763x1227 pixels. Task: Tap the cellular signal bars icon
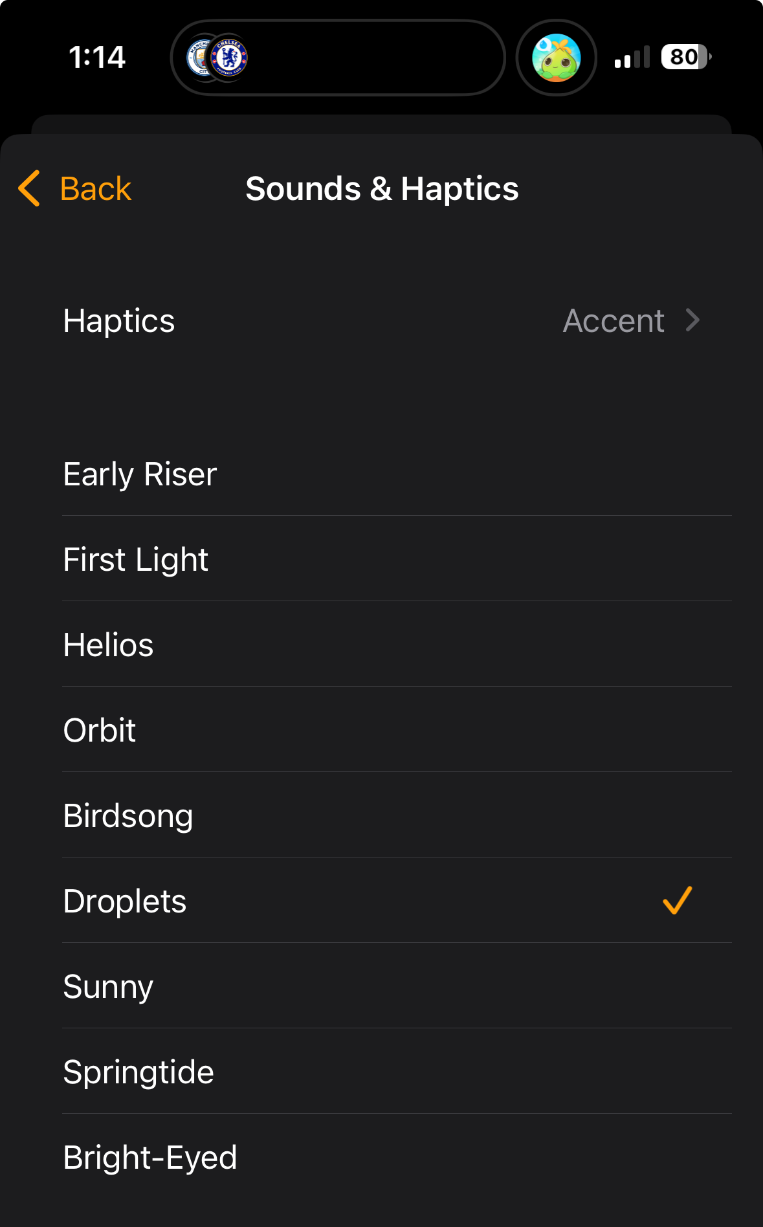[x=632, y=58]
